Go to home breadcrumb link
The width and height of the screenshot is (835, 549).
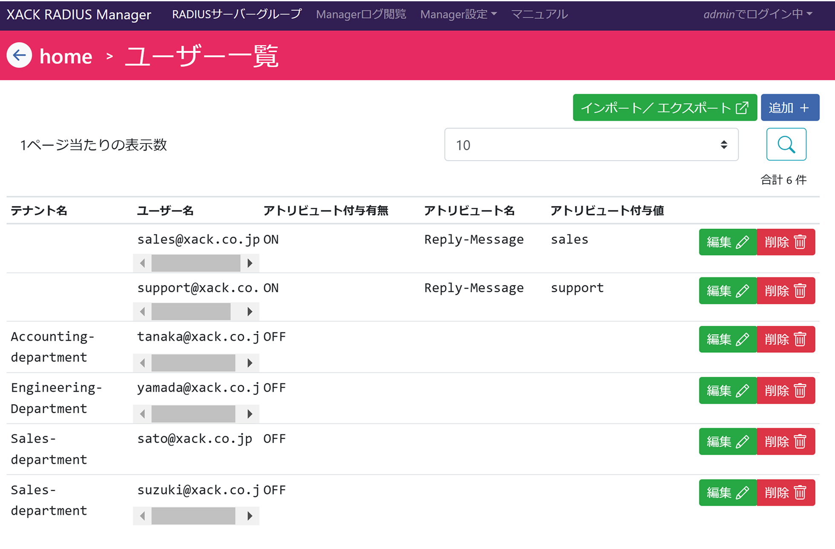point(66,56)
